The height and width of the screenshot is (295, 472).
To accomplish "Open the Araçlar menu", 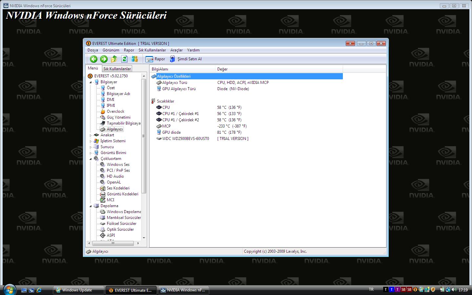I will point(176,50).
